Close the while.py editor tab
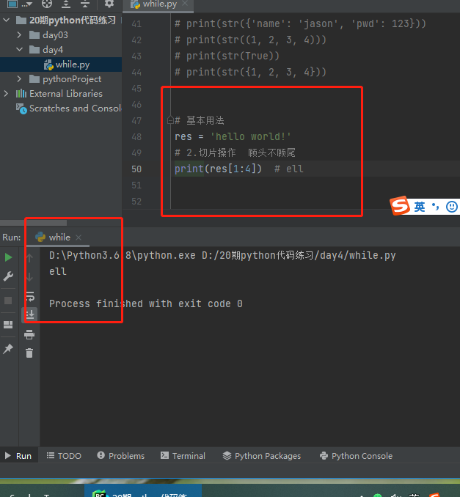Viewport: 460px width, 497px height. click(x=185, y=4)
